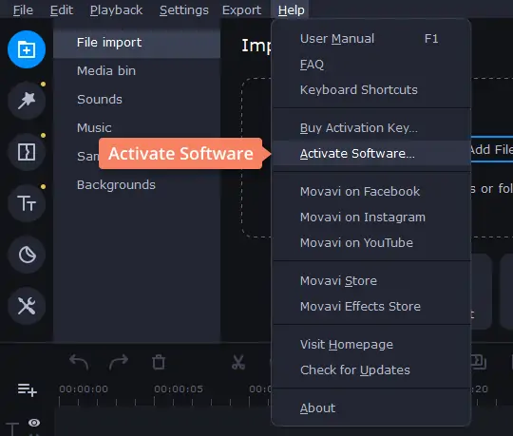Choose Buy Activation Key menu entry

pos(371,128)
